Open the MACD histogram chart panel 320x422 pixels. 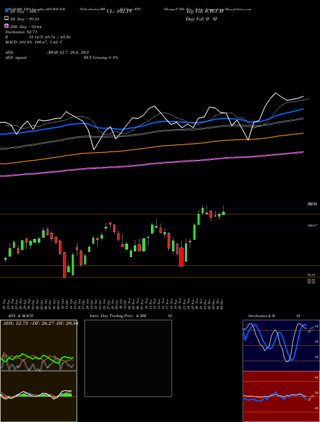point(38,396)
